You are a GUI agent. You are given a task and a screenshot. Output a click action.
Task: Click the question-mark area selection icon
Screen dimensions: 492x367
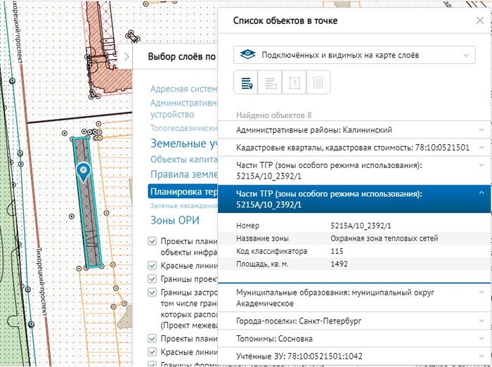coord(294,83)
